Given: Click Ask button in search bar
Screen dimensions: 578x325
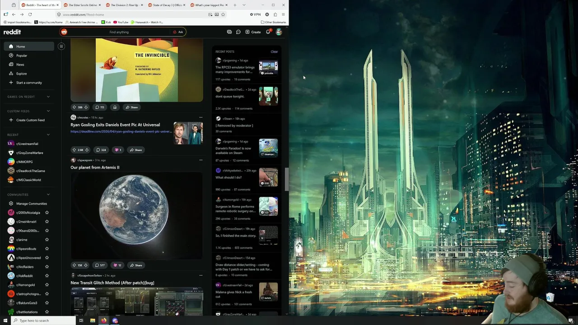Looking at the screenshot, I should pyautogui.click(x=178, y=32).
